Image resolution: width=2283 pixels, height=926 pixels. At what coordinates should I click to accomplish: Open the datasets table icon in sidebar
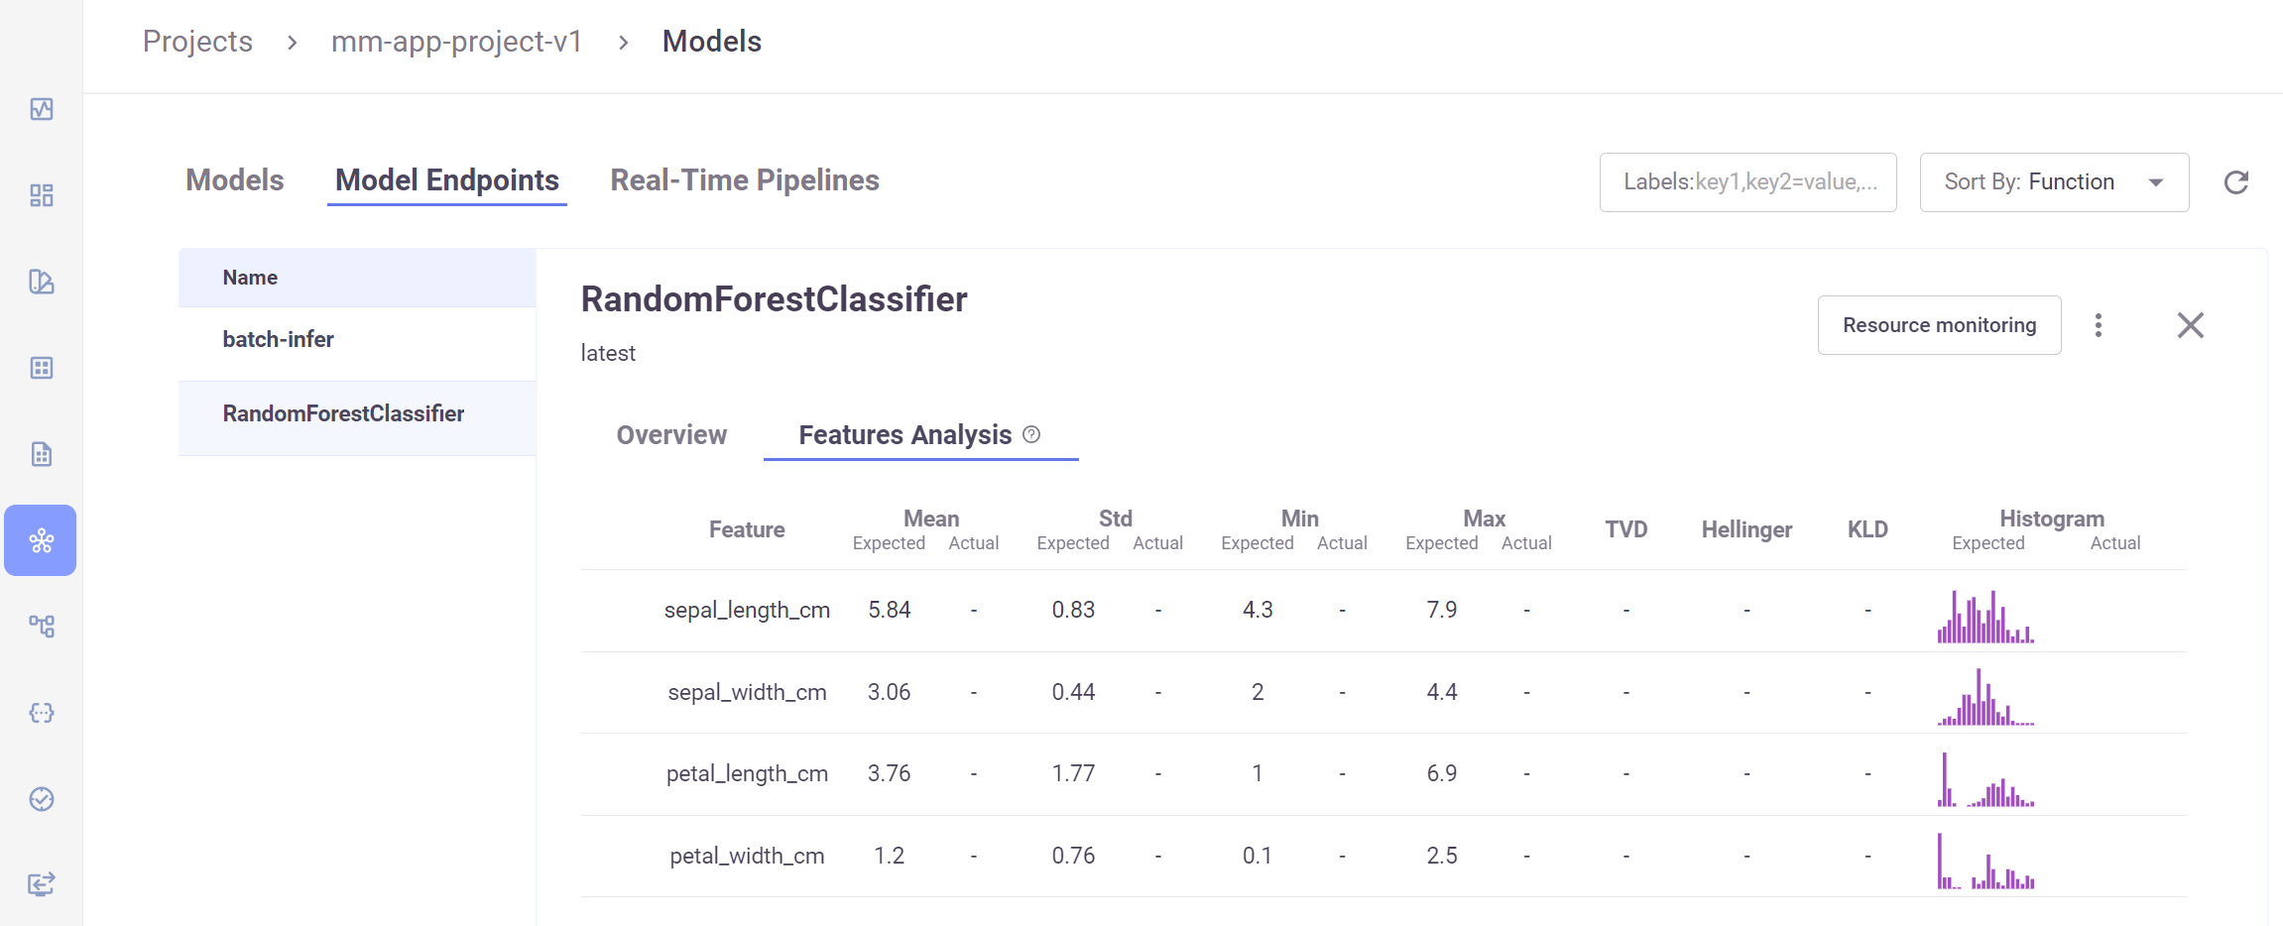(x=42, y=368)
